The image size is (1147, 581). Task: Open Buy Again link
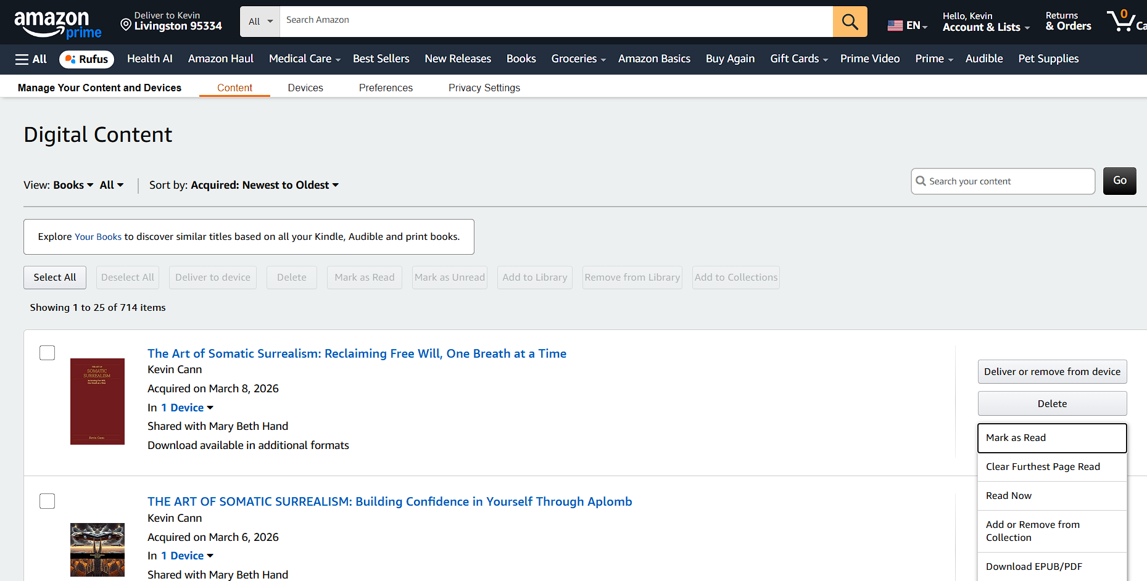click(730, 59)
